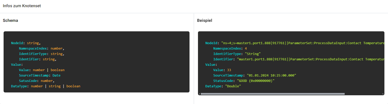Select the 'Infos zum Knotenset' header
The width and height of the screenshot is (388, 104).
[x=22, y=6]
